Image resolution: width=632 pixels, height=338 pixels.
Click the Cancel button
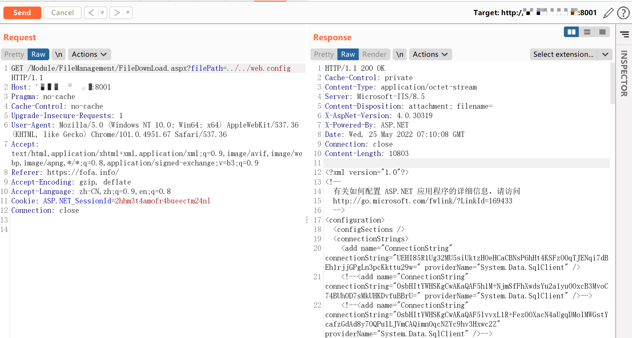[62, 13]
